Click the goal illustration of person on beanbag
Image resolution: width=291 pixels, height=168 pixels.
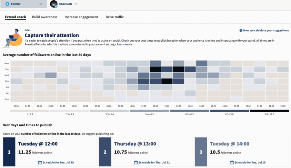[x=11, y=38]
